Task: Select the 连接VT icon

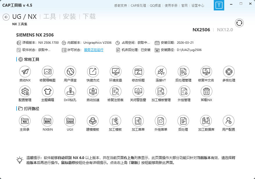Action: pyautogui.click(x=161, y=72)
